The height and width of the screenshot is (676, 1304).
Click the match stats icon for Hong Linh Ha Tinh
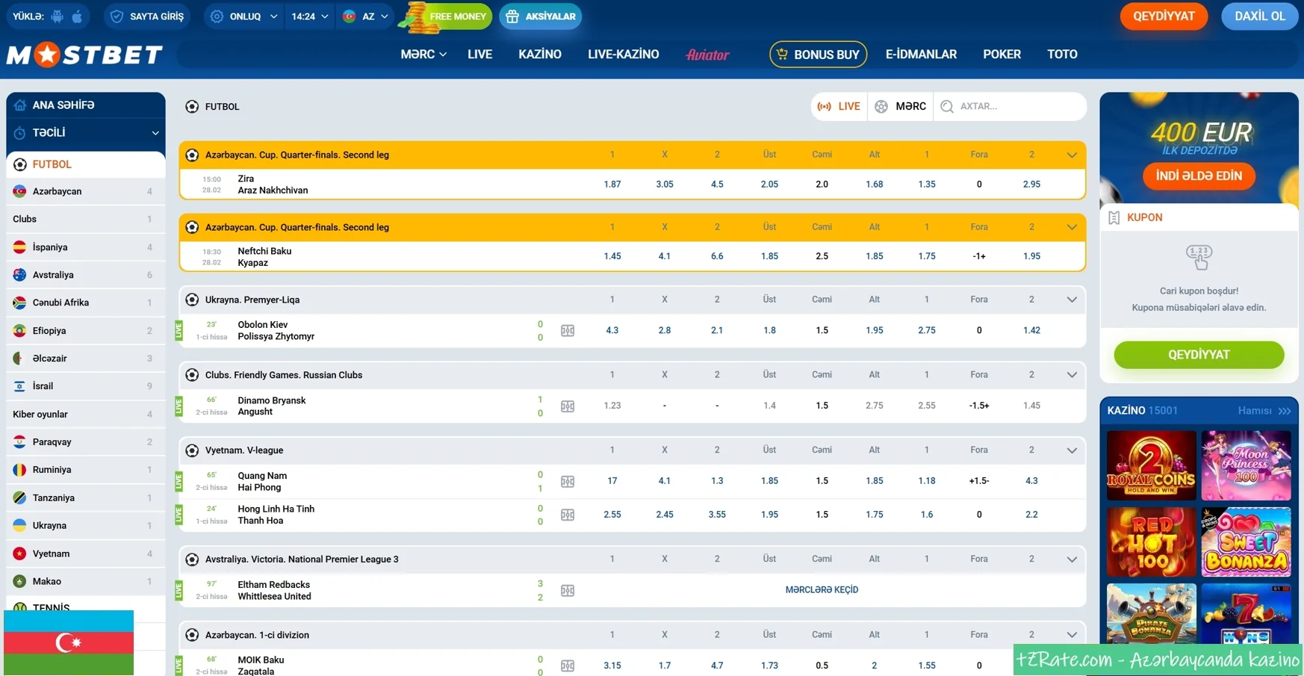pos(568,515)
